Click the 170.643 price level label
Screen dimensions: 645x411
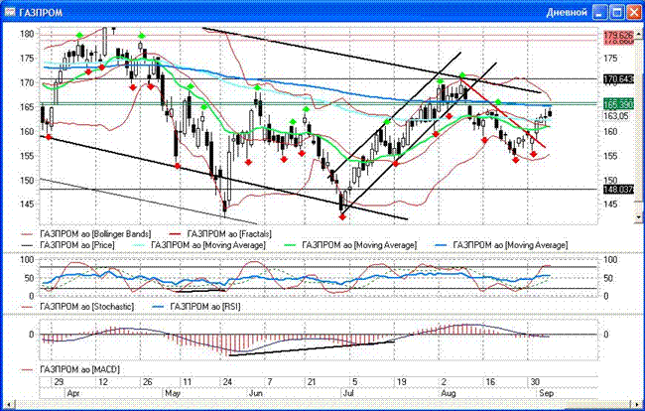[618, 78]
